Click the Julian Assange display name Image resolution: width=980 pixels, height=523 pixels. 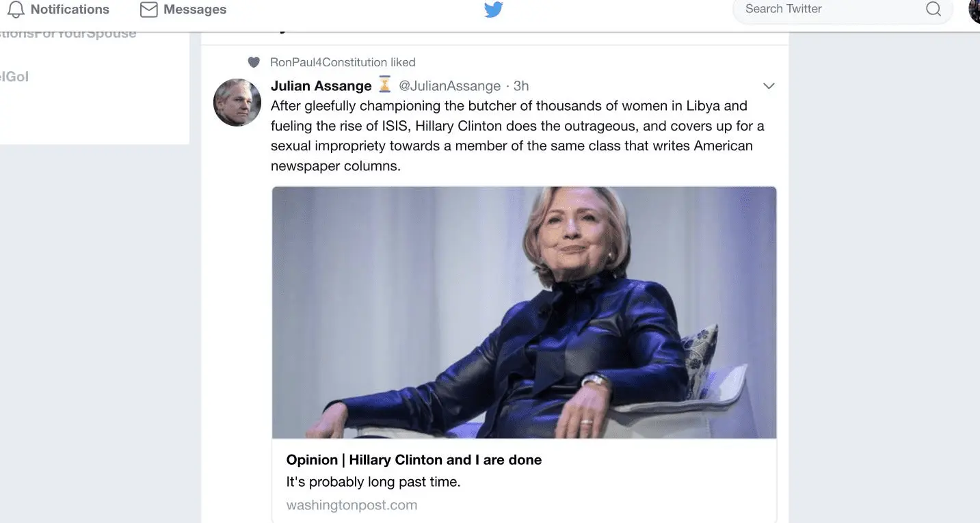321,85
